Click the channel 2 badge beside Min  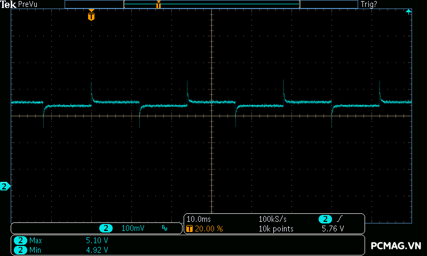20,250
